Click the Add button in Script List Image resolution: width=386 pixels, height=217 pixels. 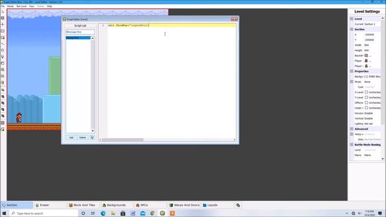(71, 137)
